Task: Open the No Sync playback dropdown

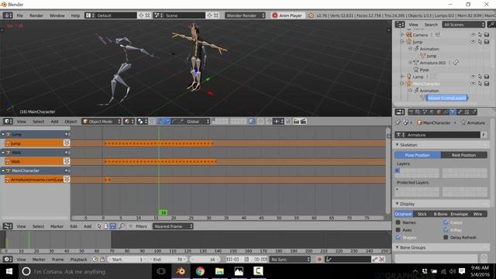Action: click(x=290, y=260)
